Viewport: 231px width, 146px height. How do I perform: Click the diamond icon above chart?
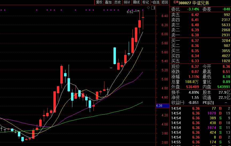148,8
